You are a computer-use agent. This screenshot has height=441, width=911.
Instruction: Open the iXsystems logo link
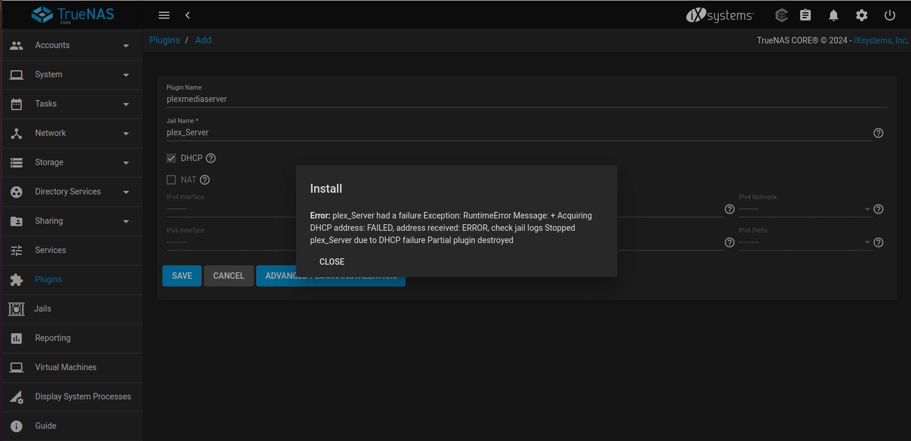[720, 15]
